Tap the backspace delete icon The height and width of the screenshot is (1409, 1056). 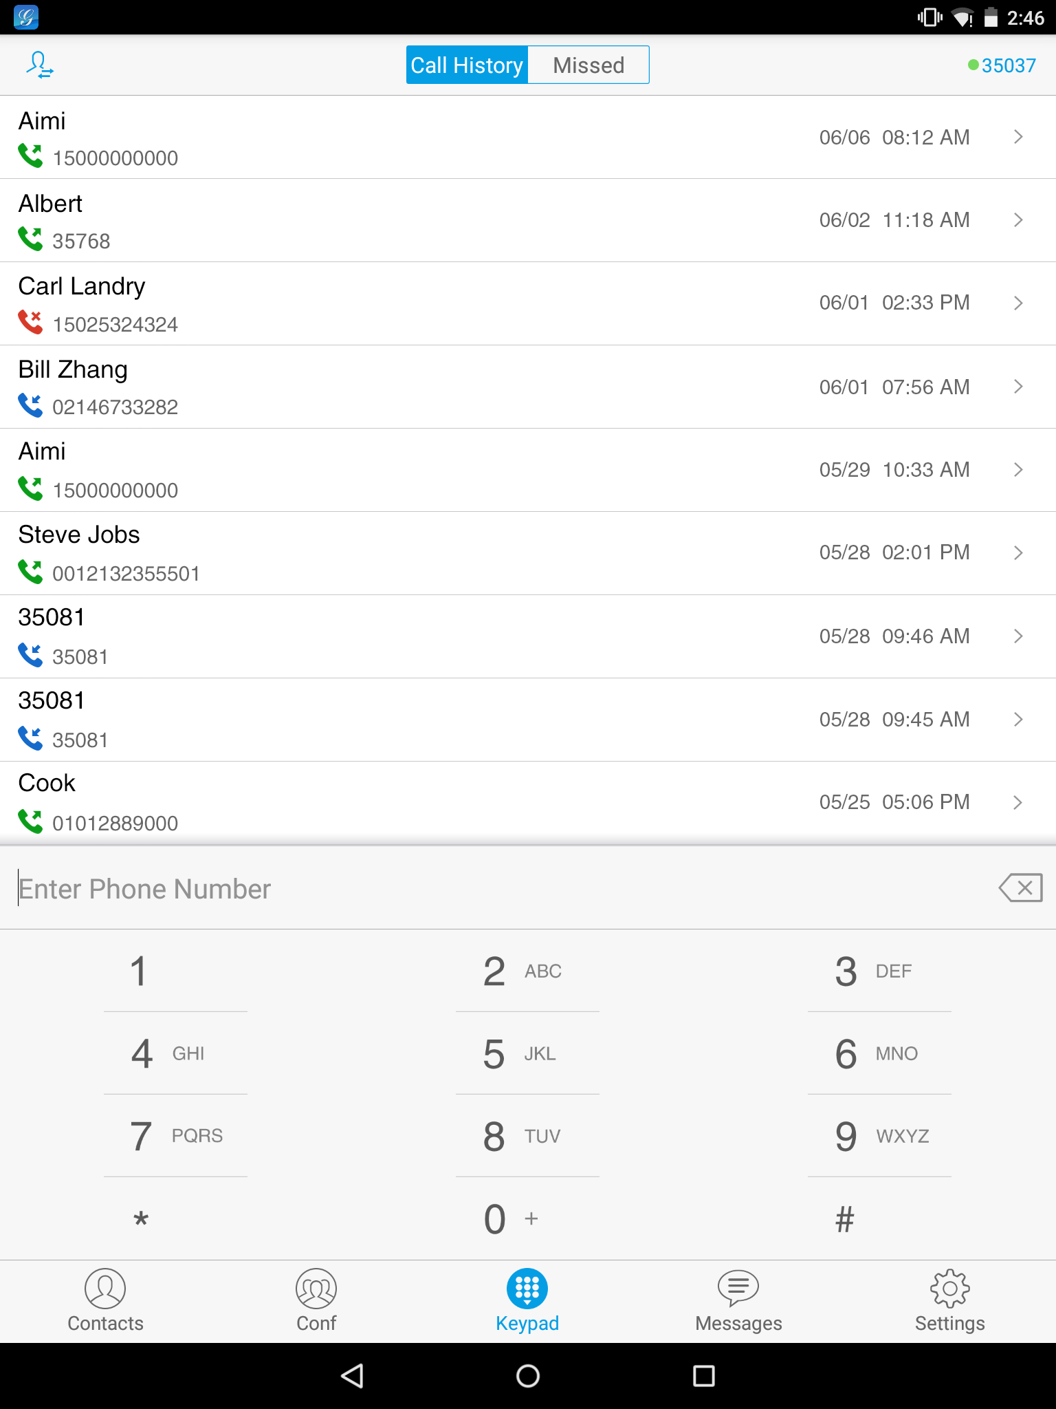(1020, 888)
